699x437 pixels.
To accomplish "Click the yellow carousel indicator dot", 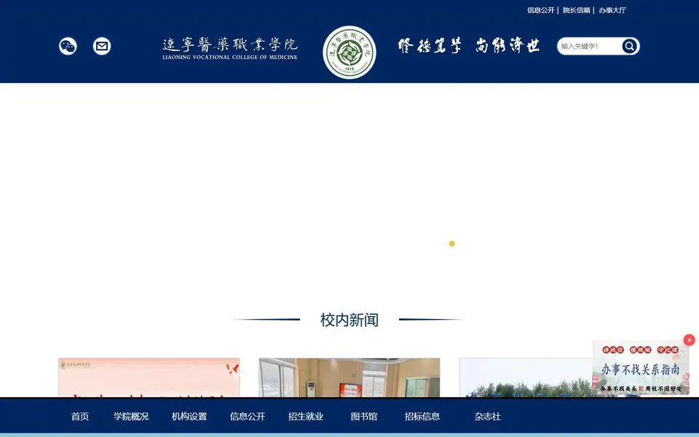I will pyautogui.click(x=451, y=243).
